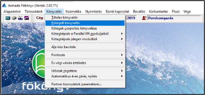
Task: Click the 2019 year field
Action: 131,18
